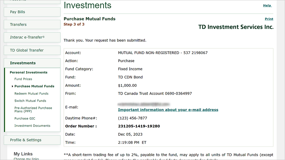The image size is (285, 160).
Task: Open Interac e-Transfer section
Action: point(32,37)
